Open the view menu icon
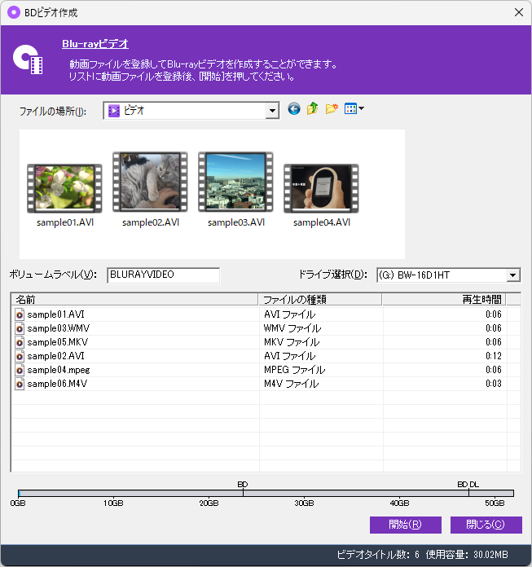The width and height of the screenshot is (532, 567). (354, 109)
